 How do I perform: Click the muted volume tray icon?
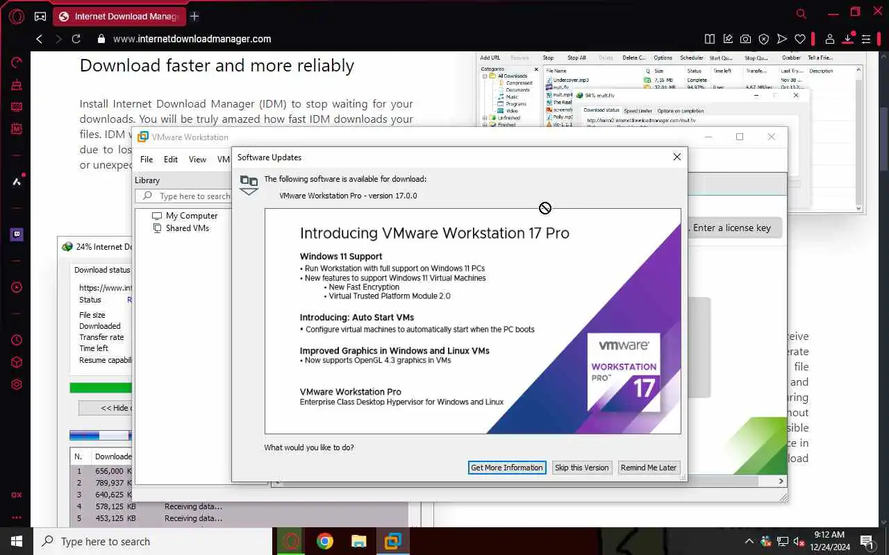pos(799,541)
